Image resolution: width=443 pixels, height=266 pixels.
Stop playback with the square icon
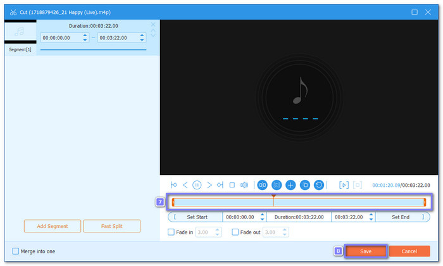pos(232,185)
